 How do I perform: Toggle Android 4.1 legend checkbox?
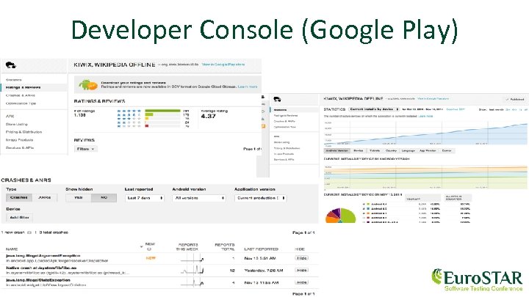tap(364, 213)
